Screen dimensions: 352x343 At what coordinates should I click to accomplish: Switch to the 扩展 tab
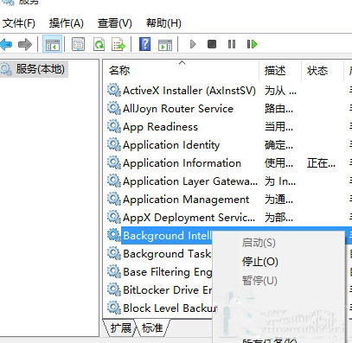(120, 327)
